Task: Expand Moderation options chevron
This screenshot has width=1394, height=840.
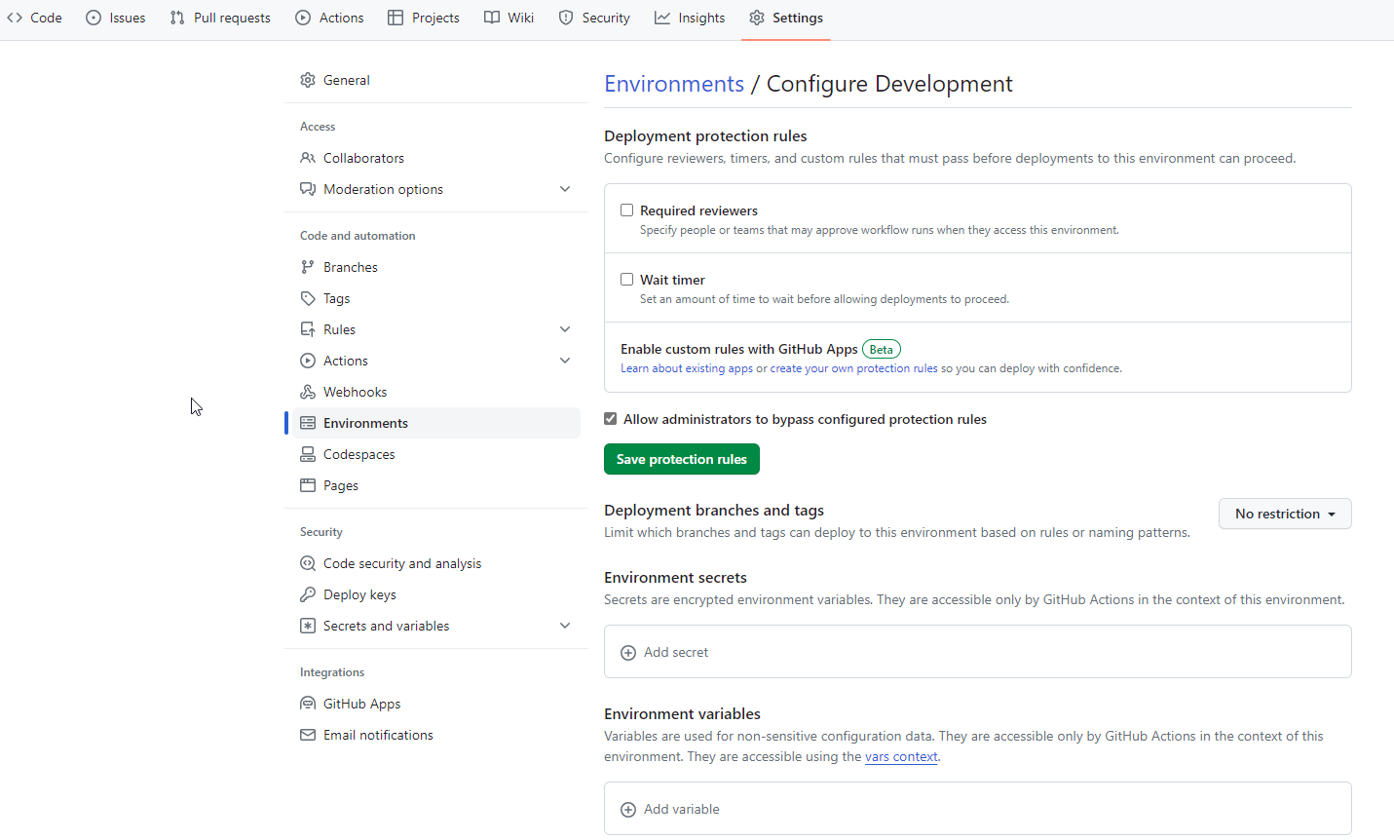Action: pos(565,189)
